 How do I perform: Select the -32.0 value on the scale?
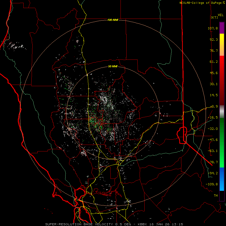[x=213, y=129]
